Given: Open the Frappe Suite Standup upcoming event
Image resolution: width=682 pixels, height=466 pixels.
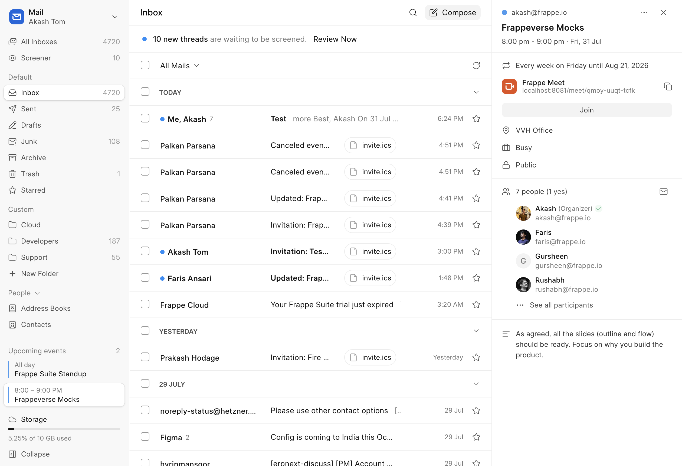Looking at the screenshot, I should 64,369.
